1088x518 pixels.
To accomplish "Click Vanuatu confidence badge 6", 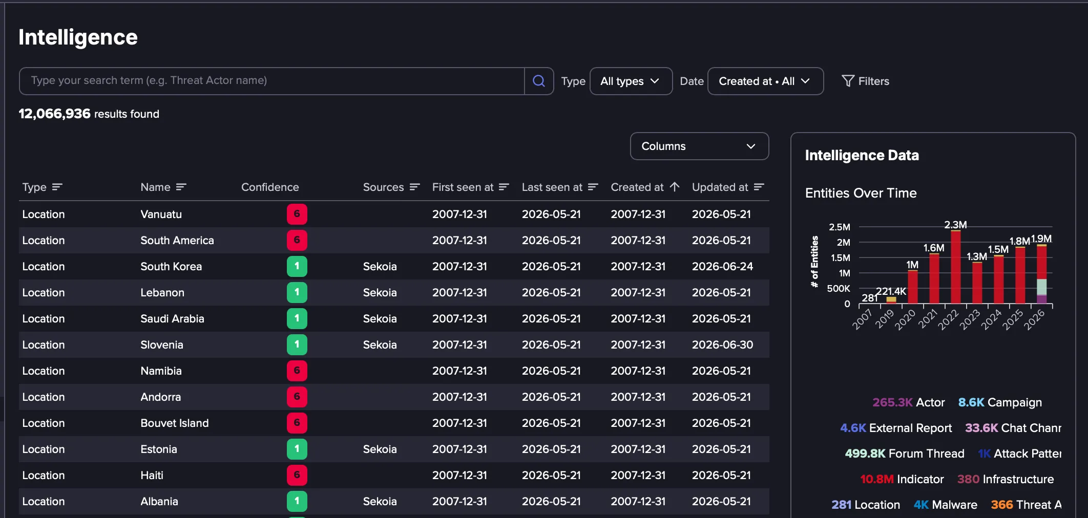I will click(297, 214).
